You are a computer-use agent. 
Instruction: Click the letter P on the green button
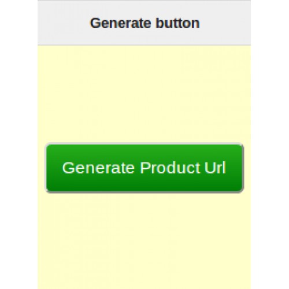(145, 168)
